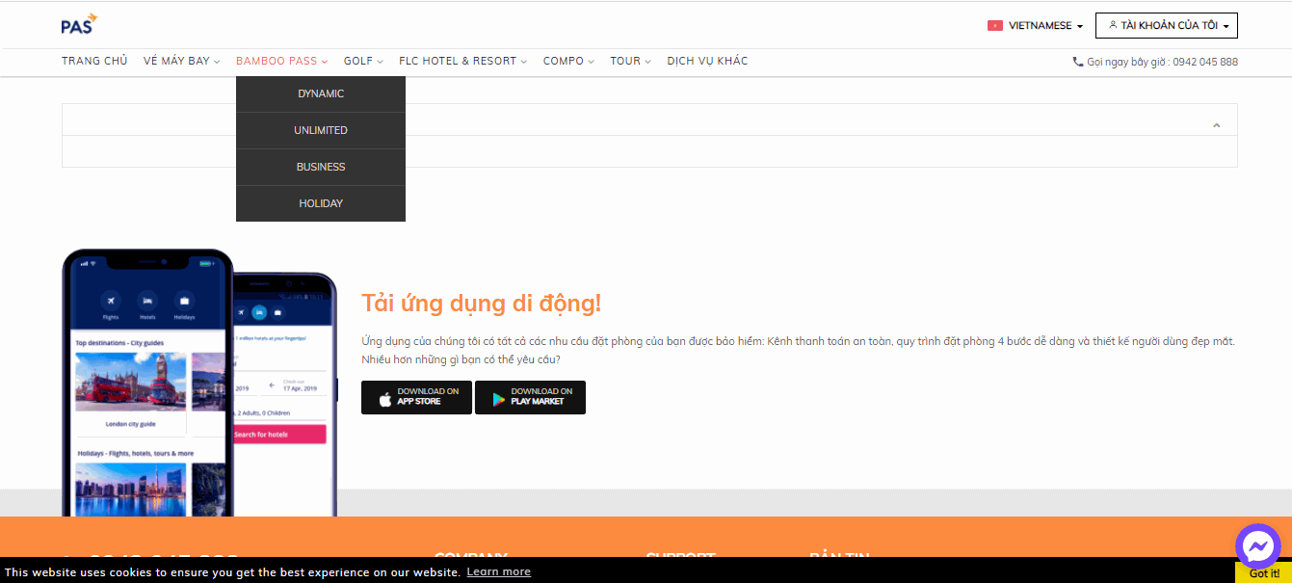Expand the Golf menu

pos(364,61)
